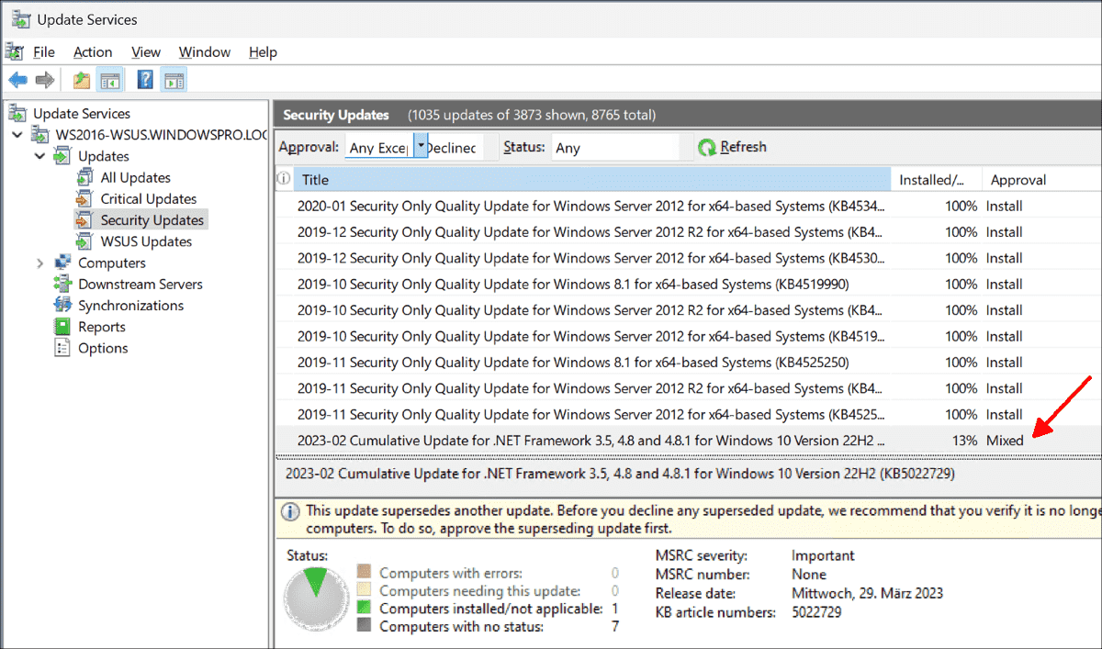Image resolution: width=1102 pixels, height=649 pixels.
Task: Open the Approval filter dropdown
Action: pyautogui.click(x=420, y=146)
